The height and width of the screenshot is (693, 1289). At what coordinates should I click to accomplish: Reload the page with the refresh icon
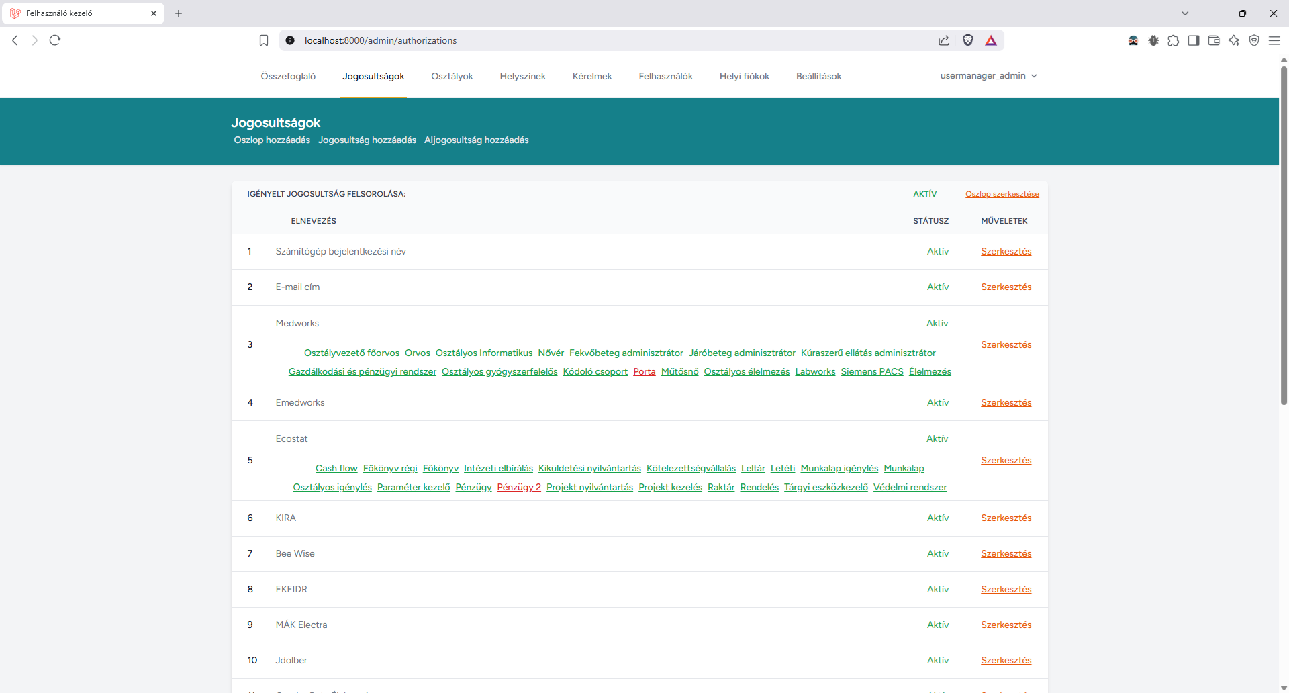point(55,40)
